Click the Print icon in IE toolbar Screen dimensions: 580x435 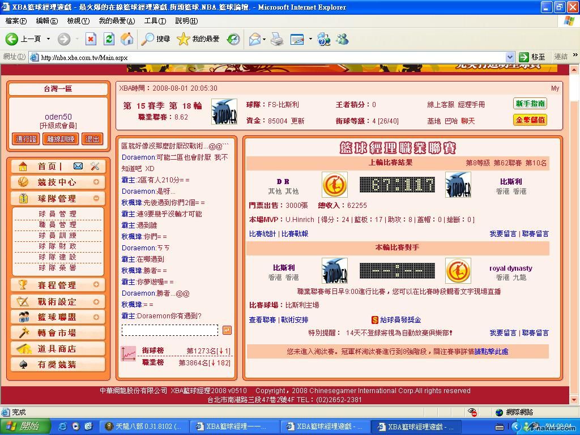(276, 39)
